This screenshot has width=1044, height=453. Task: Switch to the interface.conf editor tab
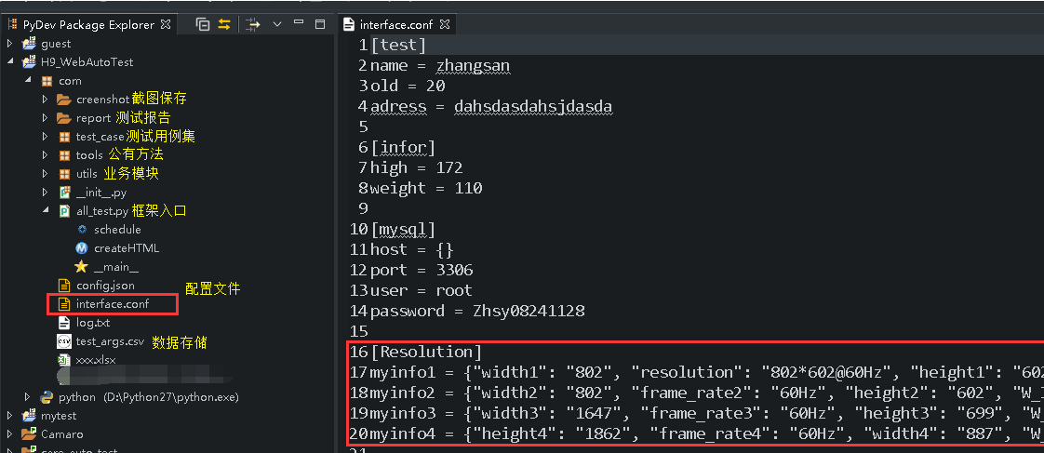point(396,24)
